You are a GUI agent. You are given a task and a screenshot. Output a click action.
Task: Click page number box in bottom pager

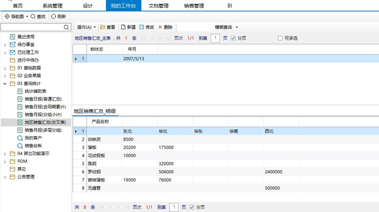coord(174,207)
